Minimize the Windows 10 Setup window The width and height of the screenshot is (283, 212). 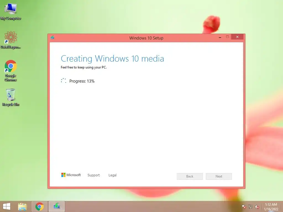pos(220,37)
